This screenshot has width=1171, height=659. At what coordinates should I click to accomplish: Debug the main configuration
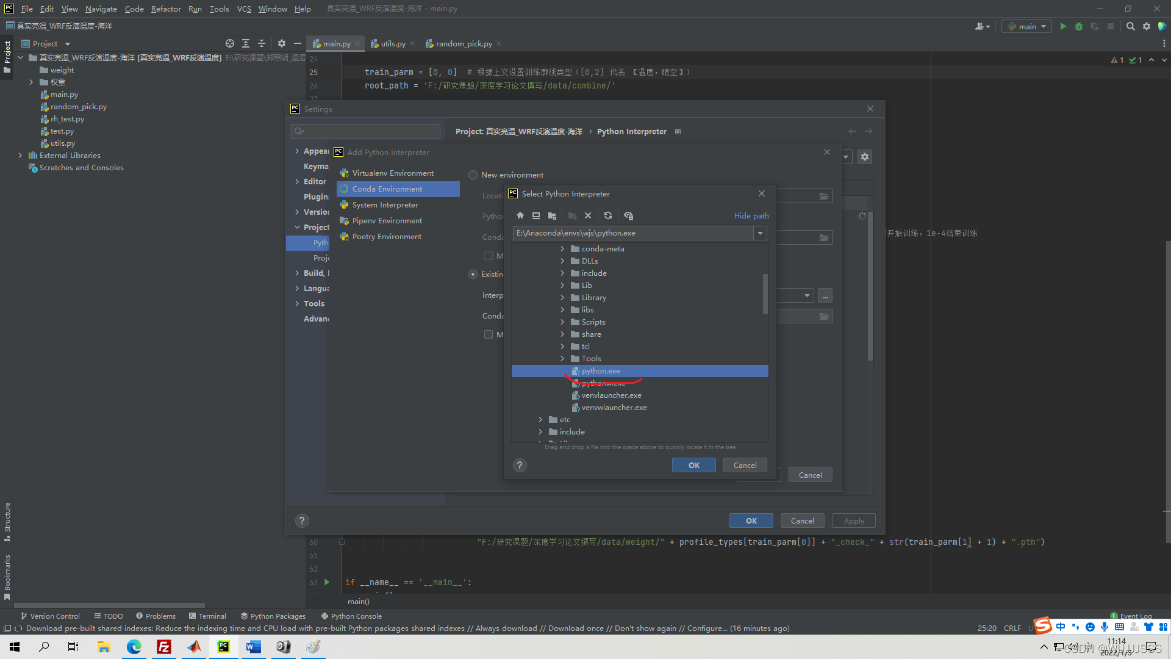click(1079, 26)
